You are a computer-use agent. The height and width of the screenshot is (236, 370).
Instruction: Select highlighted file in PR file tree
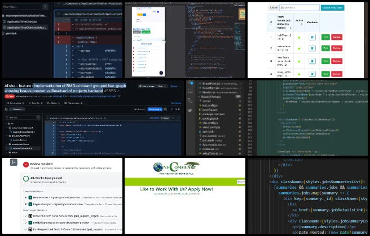[23, 148]
